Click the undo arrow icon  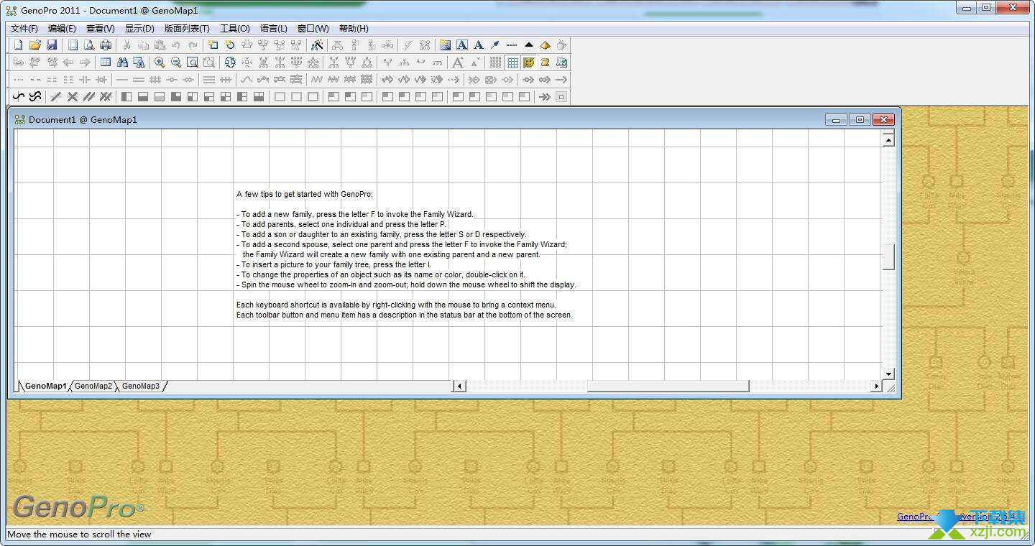[x=176, y=45]
